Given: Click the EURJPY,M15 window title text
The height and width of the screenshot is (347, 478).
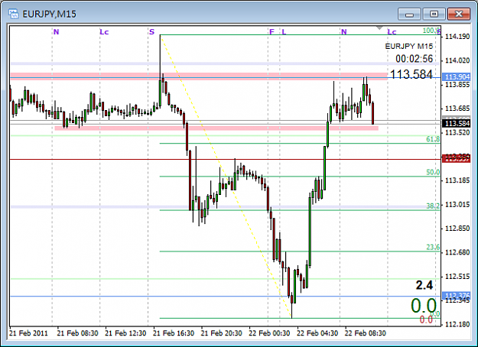Looking at the screenshot, I should pyautogui.click(x=49, y=14).
